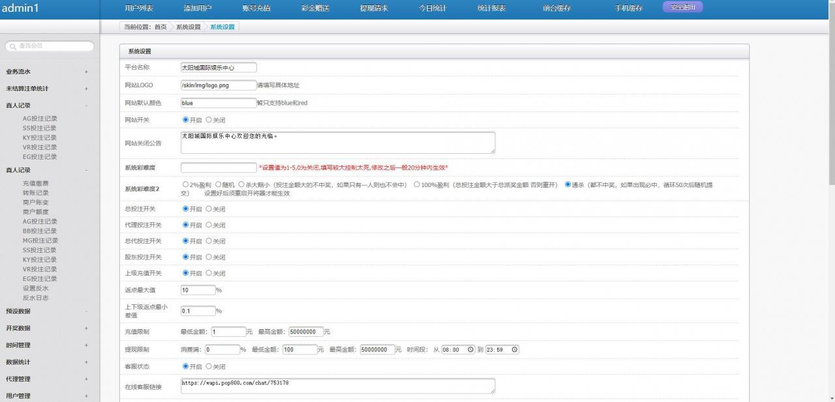835x402 pixels.
Task: Open 反水日志 in the sidebar
Action: [35, 298]
